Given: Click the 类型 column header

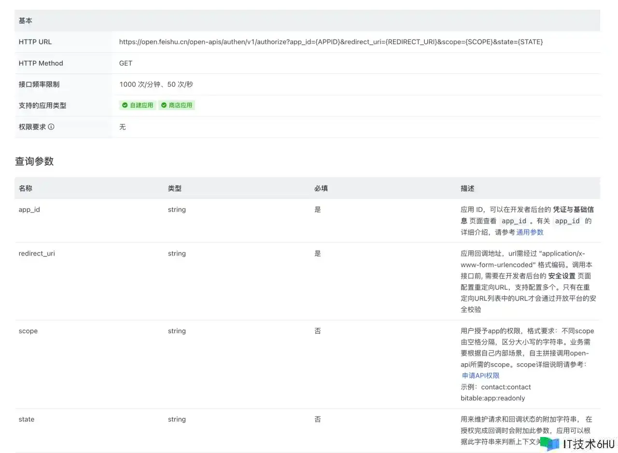Looking at the screenshot, I should tap(175, 188).
